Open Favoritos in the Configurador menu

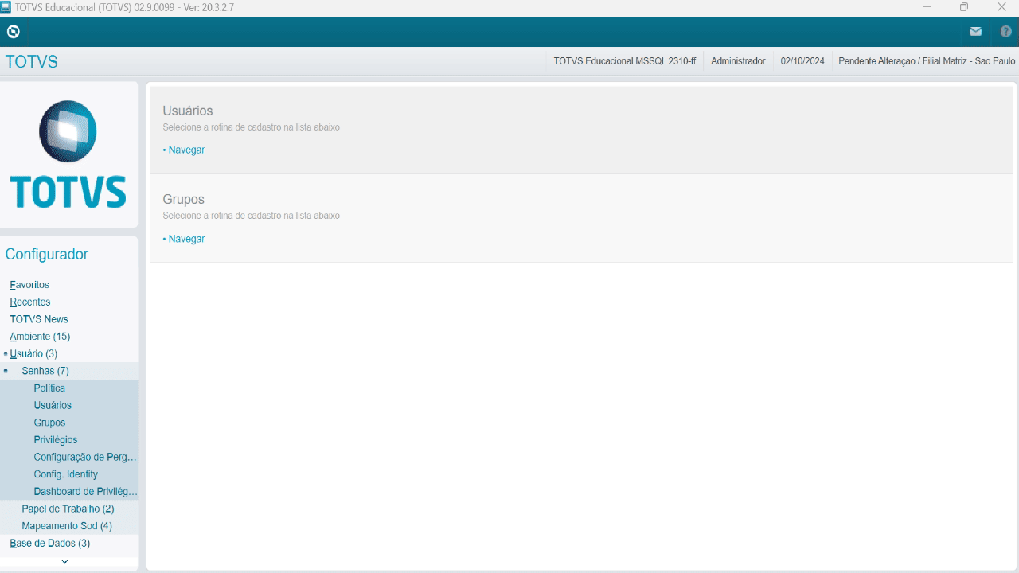[29, 285]
